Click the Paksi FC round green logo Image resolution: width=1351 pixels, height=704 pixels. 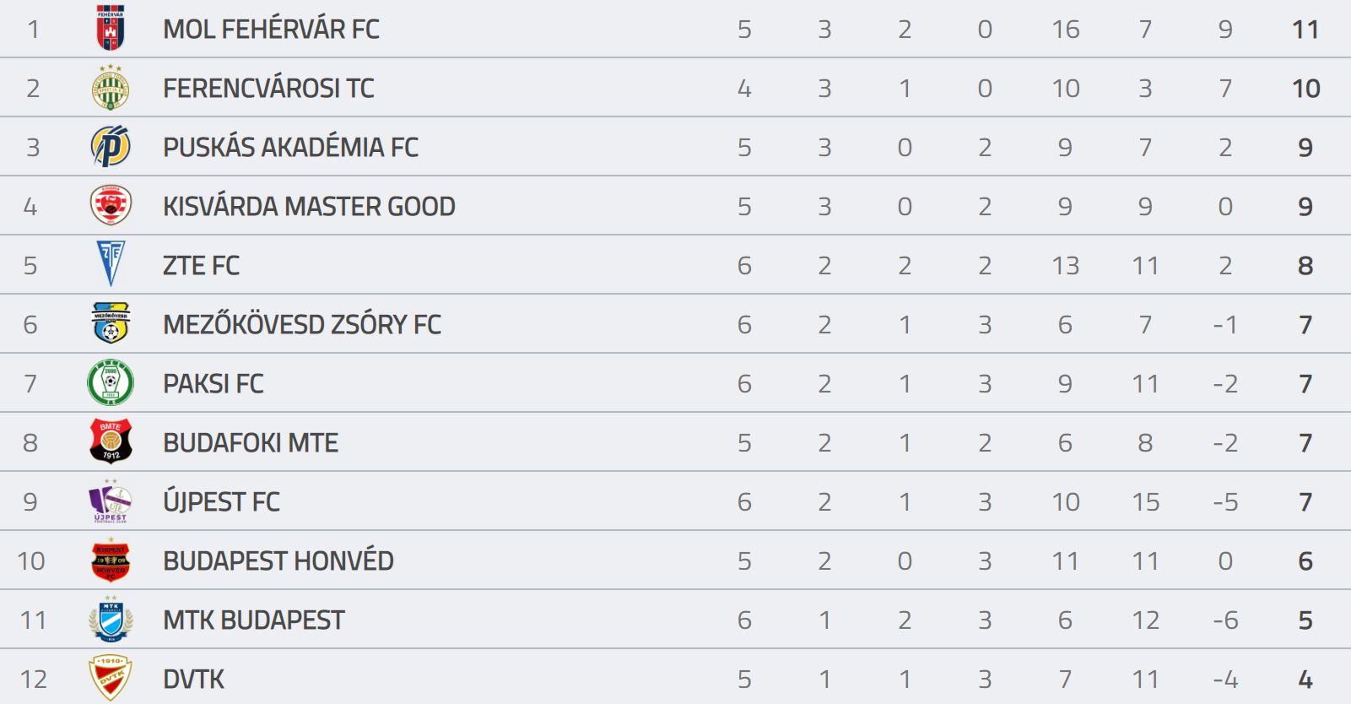[x=111, y=382]
